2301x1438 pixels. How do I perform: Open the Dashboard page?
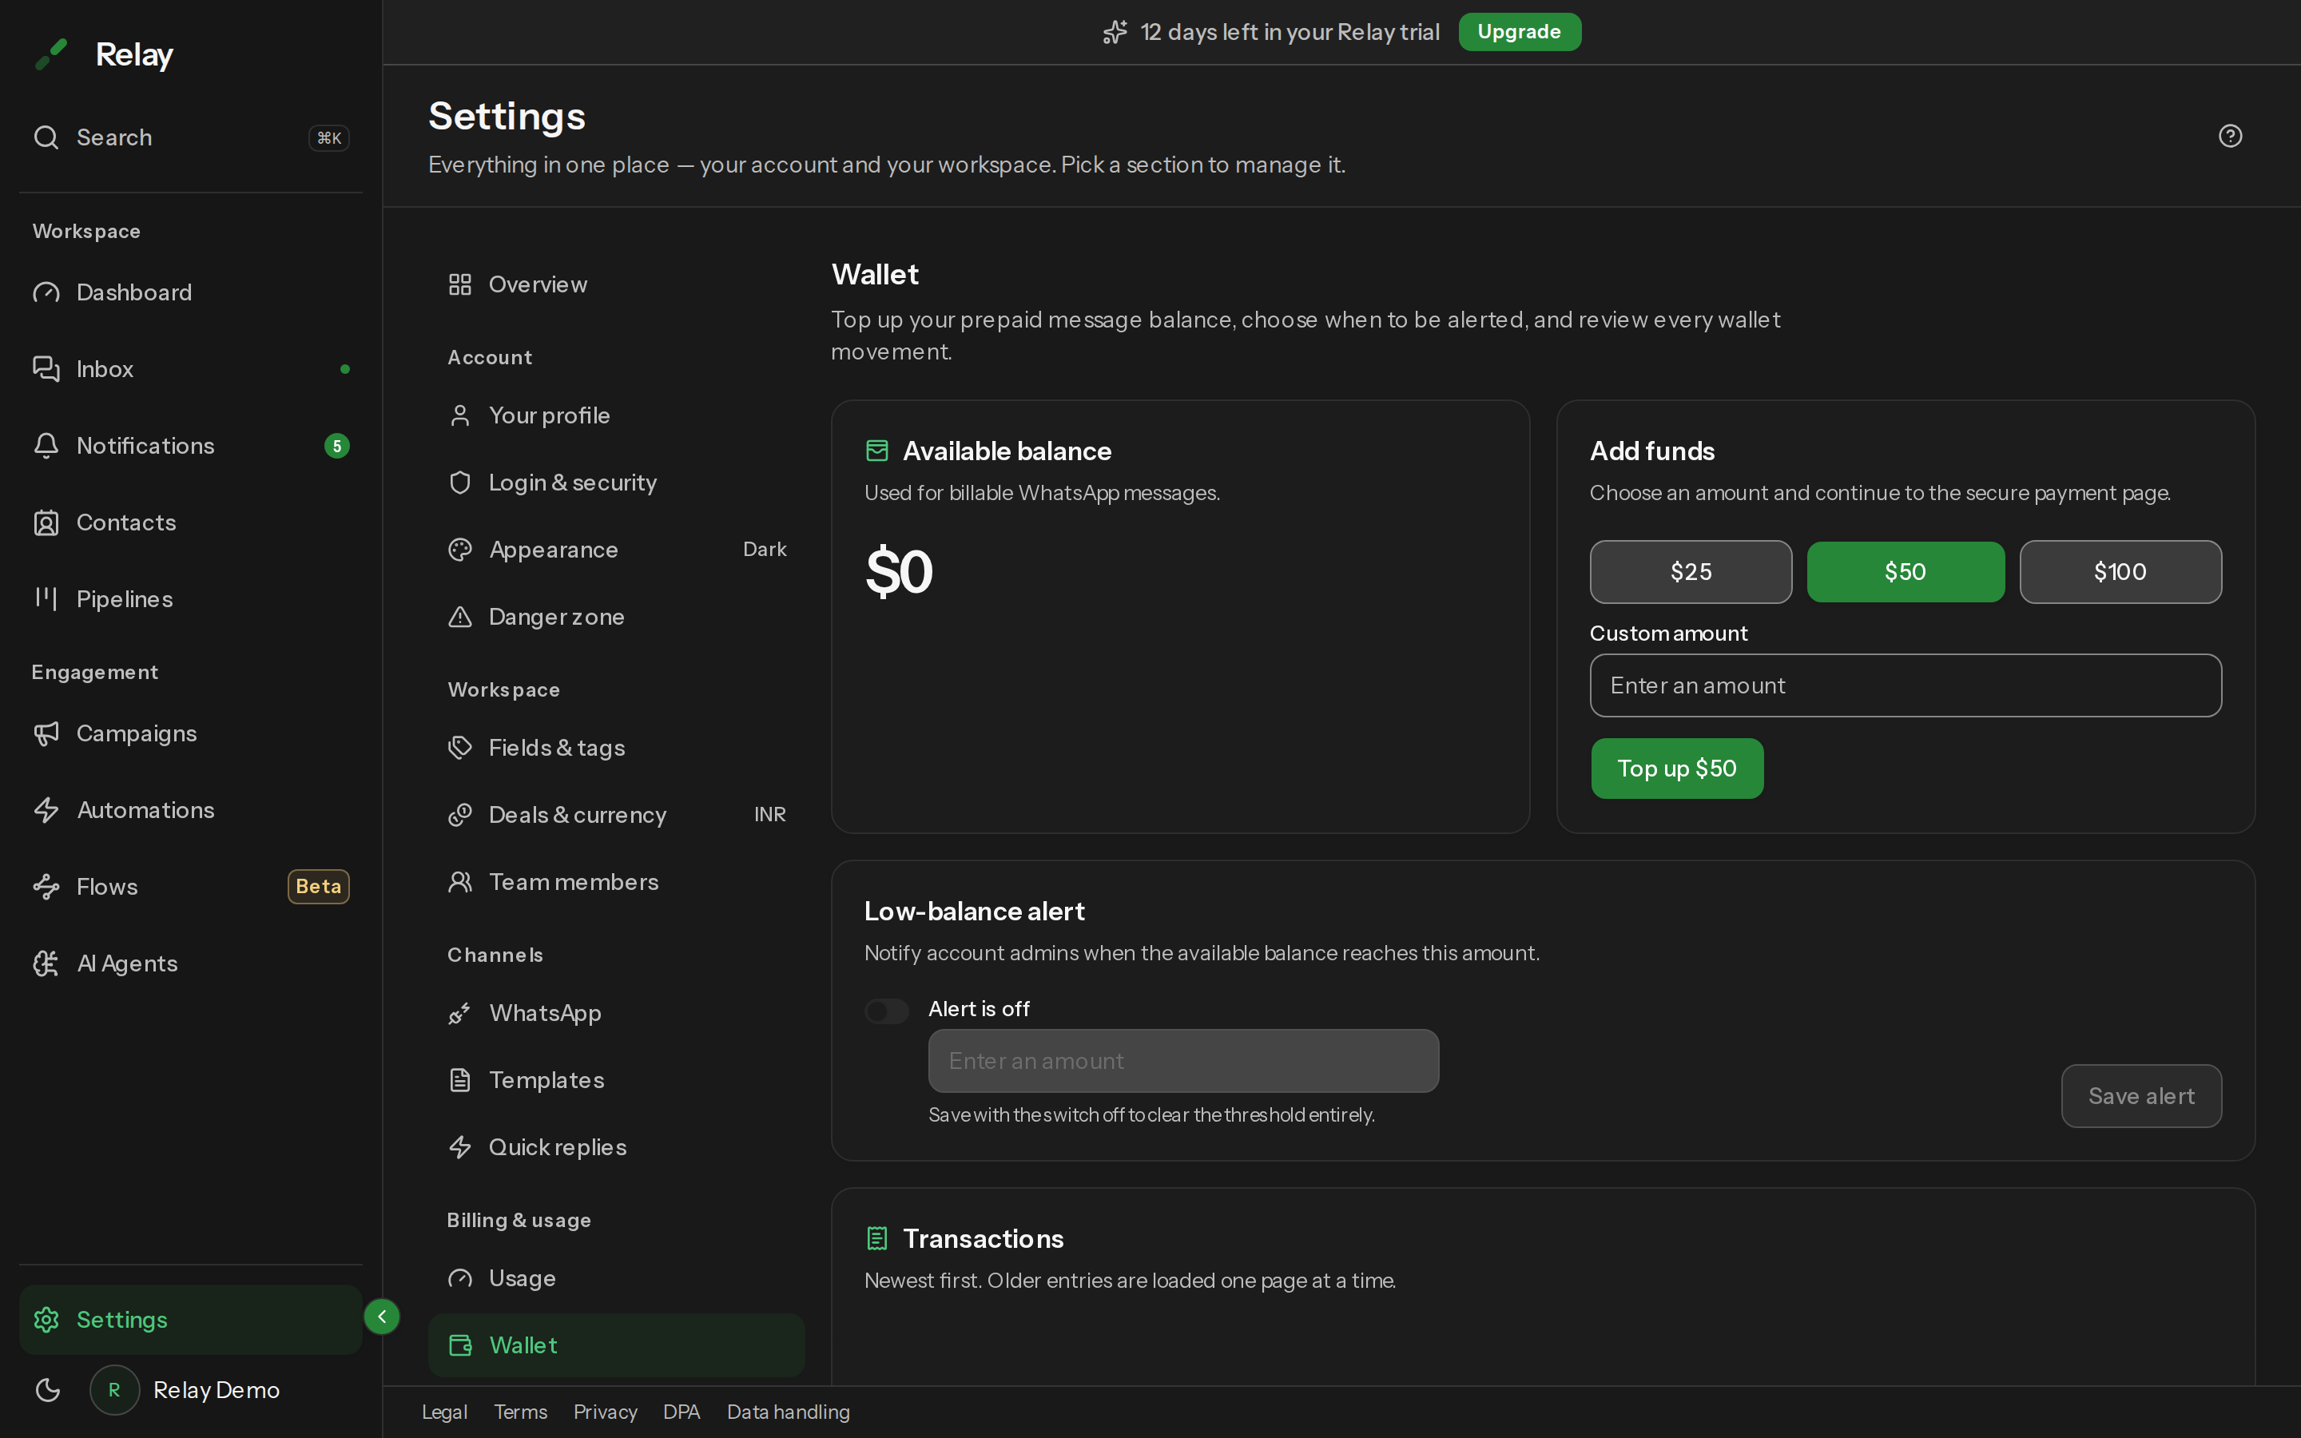tap(190, 293)
